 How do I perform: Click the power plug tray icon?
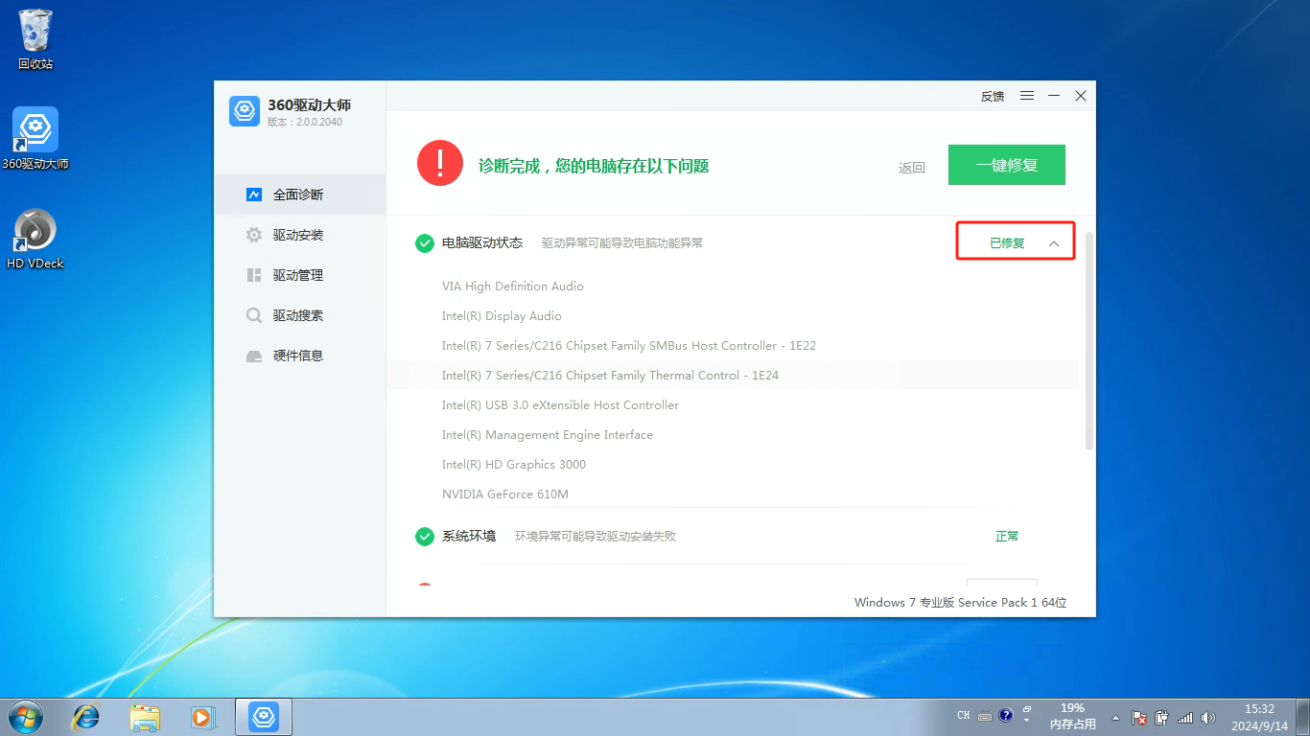pos(1162,718)
